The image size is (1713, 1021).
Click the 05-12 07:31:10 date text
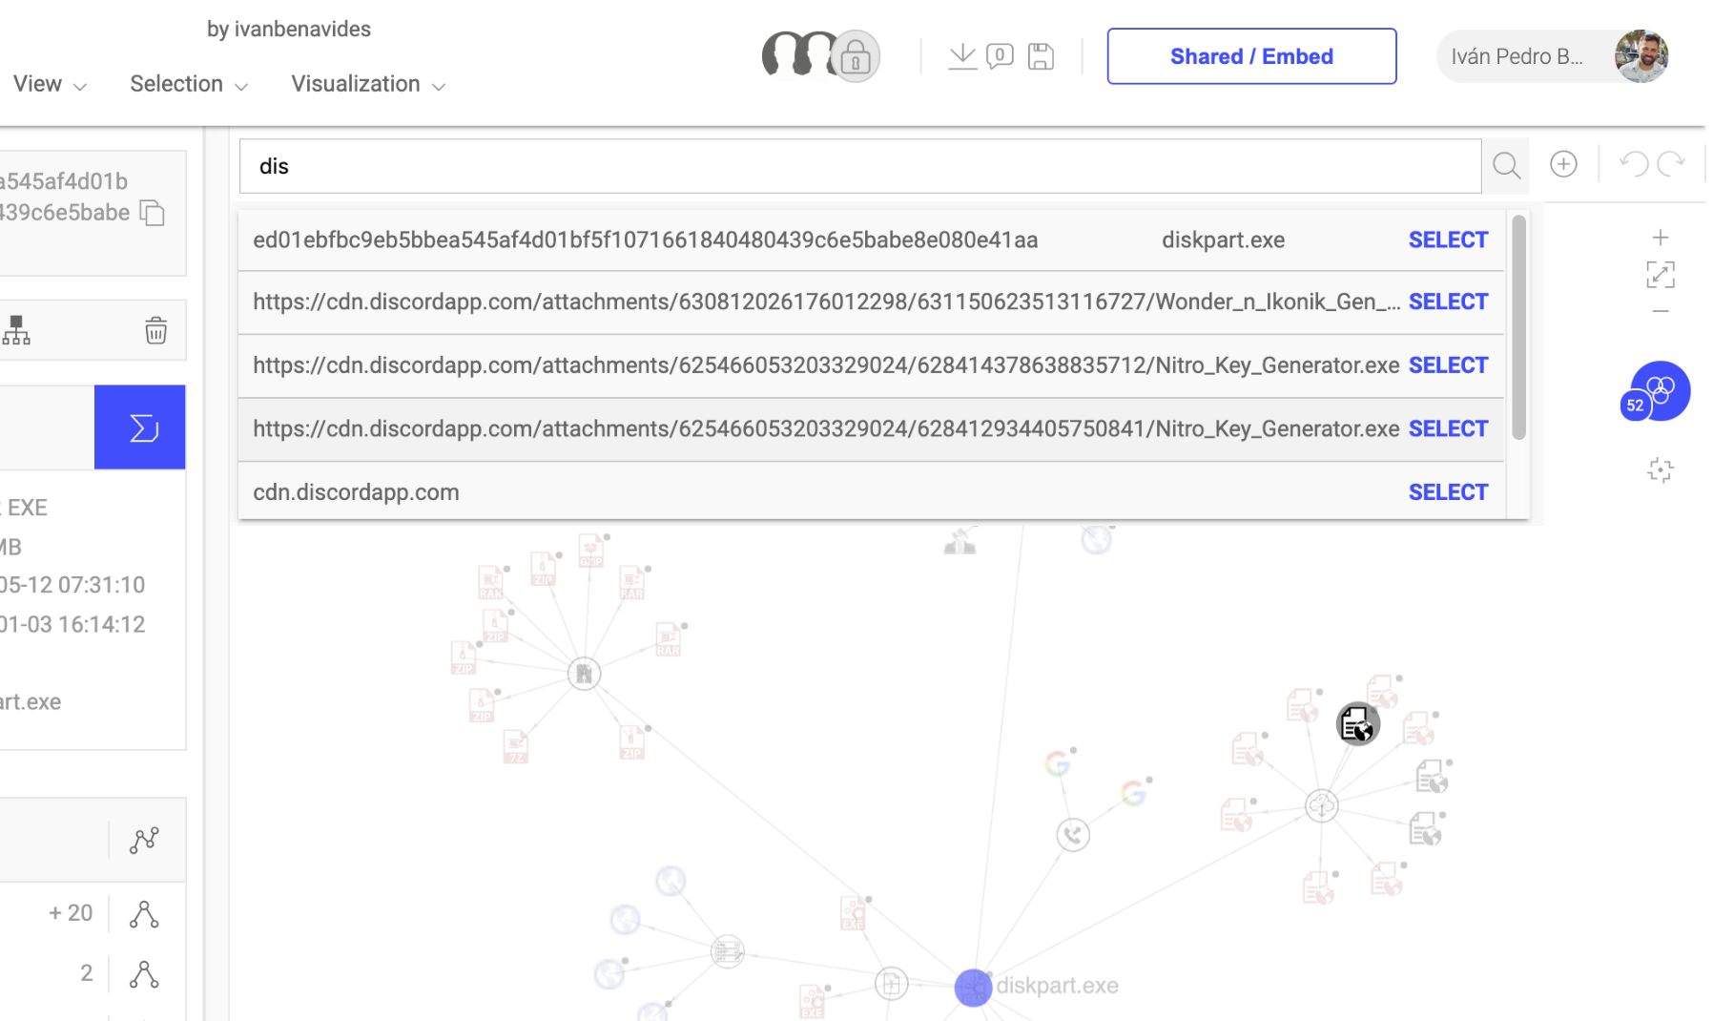coord(72,585)
